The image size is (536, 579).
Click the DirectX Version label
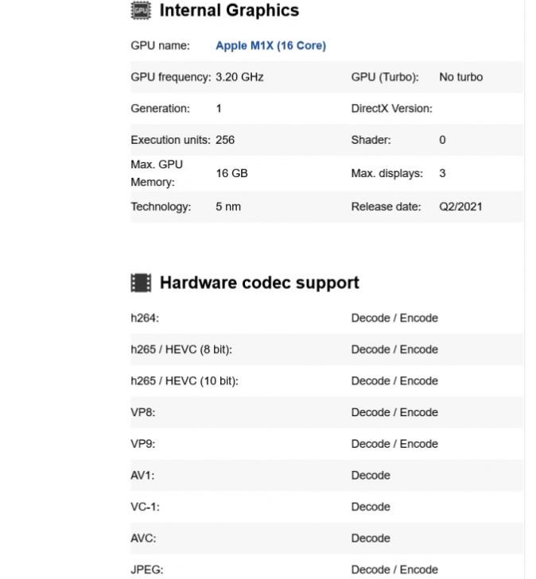pos(391,109)
